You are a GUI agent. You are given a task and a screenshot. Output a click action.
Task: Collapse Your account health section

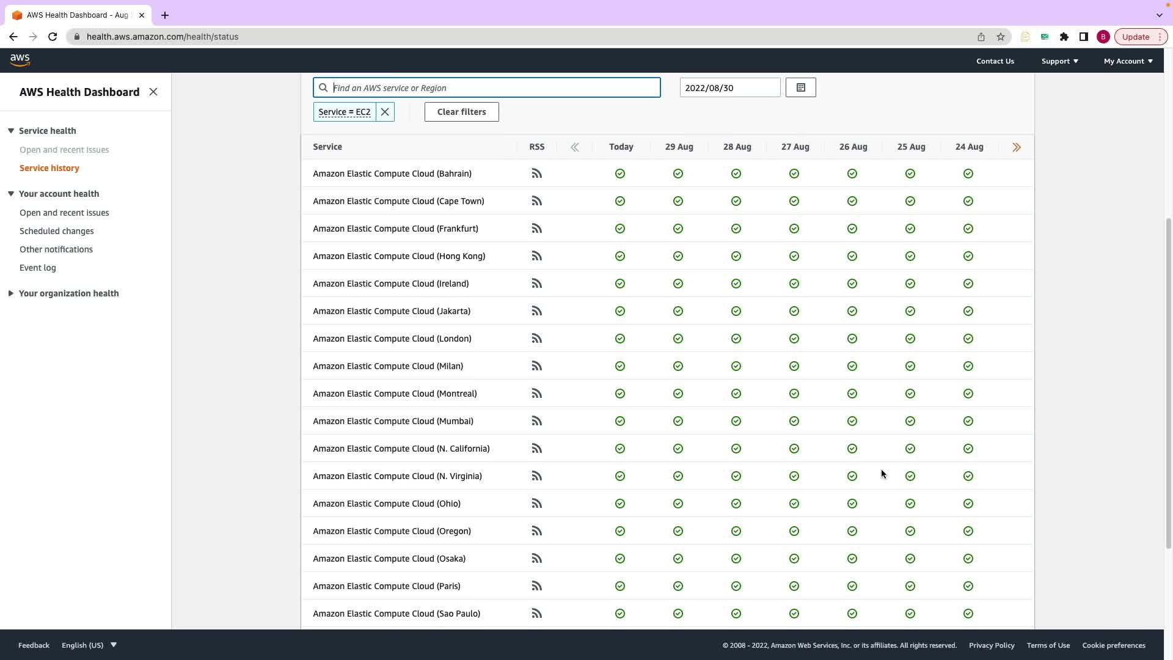(11, 194)
